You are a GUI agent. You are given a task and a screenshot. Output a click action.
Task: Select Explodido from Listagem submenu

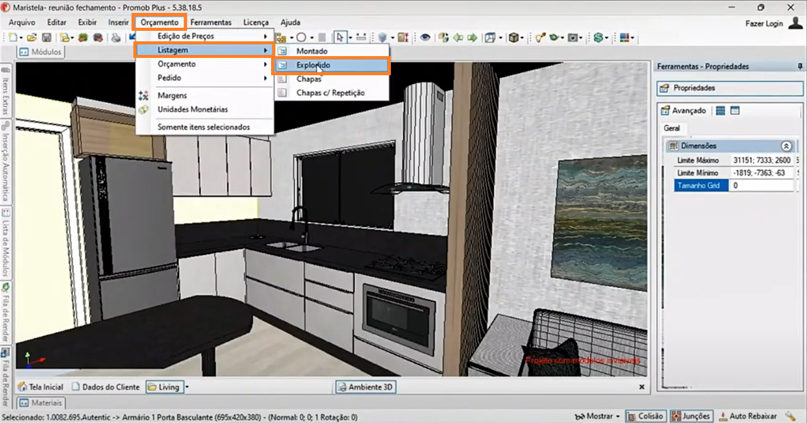click(x=313, y=65)
